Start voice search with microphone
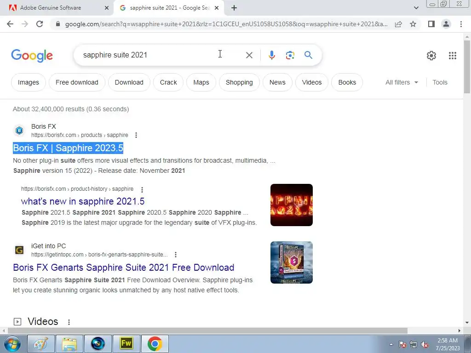Viewport: 471px width, 353px height. (272, 55)
